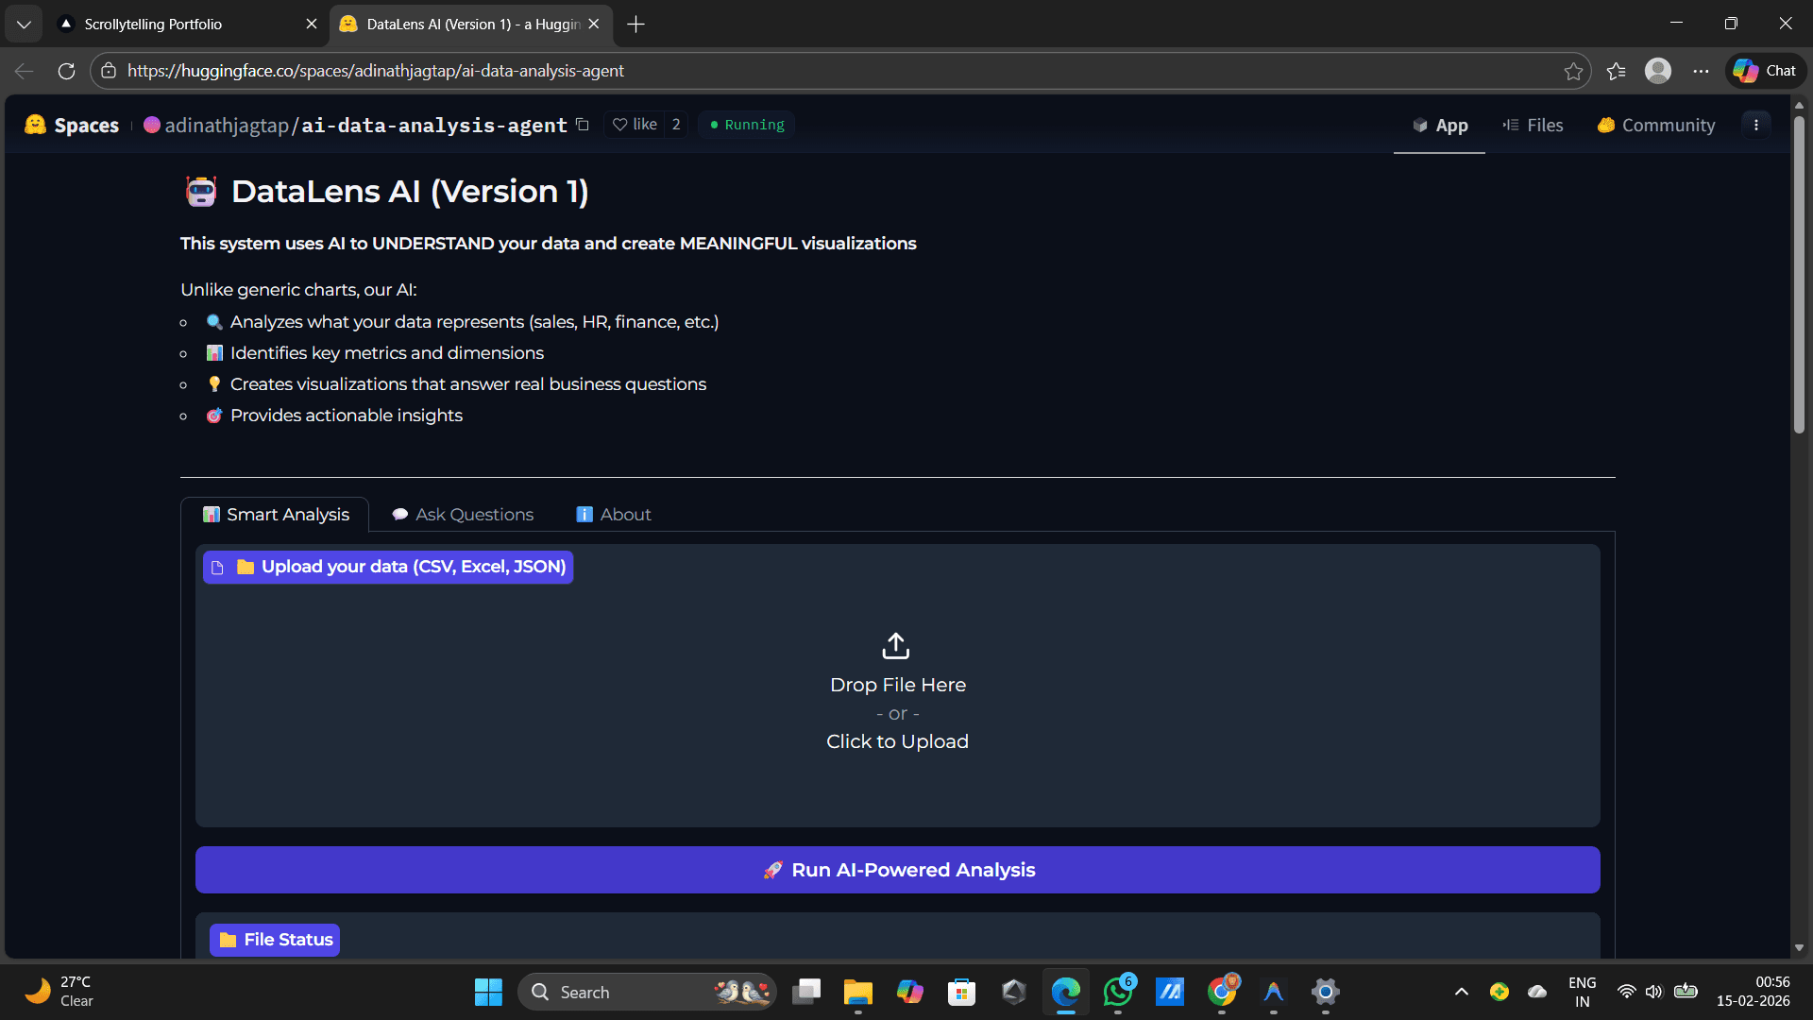The image size is (1813, 1020).
Task: Select the Smart Analysis tab
Action: (x=276, y=515)
